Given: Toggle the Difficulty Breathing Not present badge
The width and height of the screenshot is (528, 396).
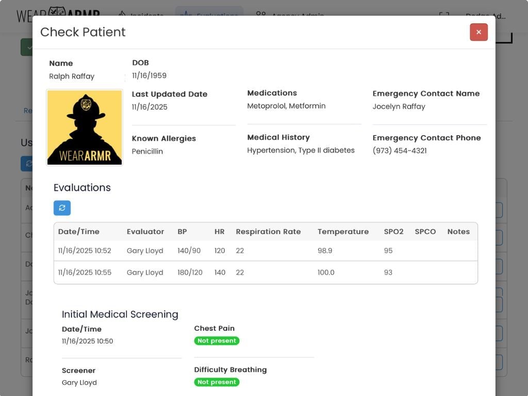Looking at the screenshot, I should coord(217,382).
